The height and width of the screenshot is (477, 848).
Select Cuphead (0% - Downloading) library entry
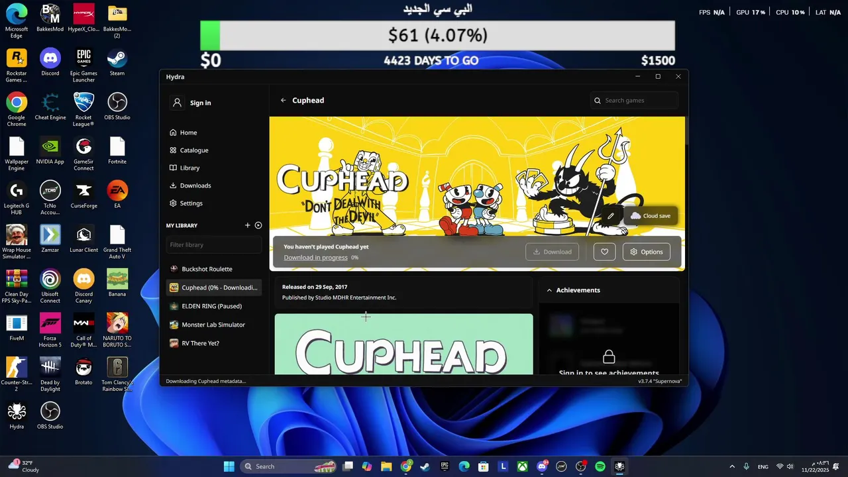(213, 288)
